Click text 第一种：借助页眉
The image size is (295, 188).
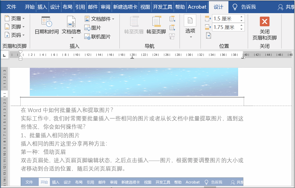click(43, 152)
